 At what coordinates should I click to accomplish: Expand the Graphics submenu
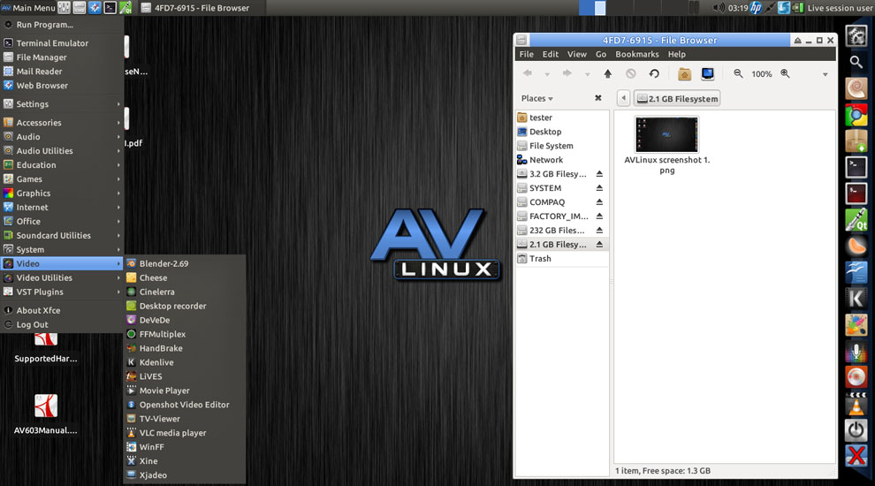pyautogui.click(x=62, y=193)
